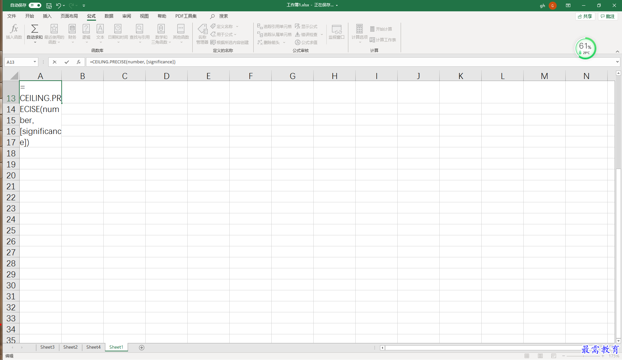
Task: Switch to the Page Layout ribbon tab
Action: [69, 16]
